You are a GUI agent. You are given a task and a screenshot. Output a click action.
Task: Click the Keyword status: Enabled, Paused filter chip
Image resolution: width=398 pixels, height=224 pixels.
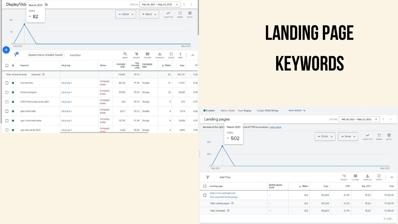46,55
